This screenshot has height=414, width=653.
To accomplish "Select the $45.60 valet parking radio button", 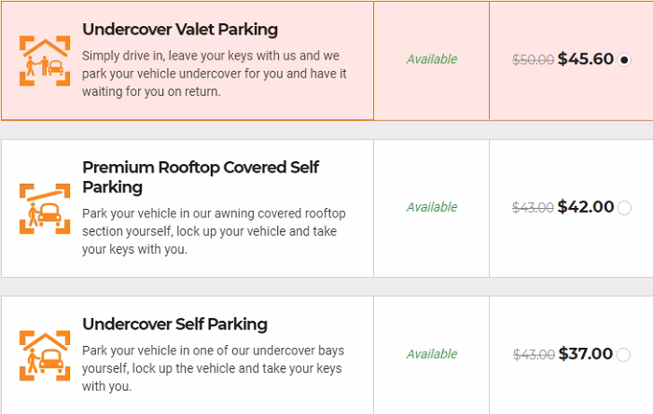I will tap(624, 60).
